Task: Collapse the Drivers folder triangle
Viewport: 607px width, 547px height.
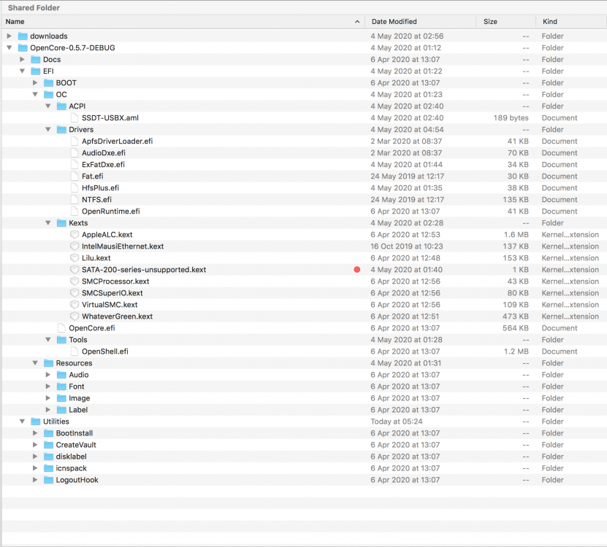Action: point(48,130)
